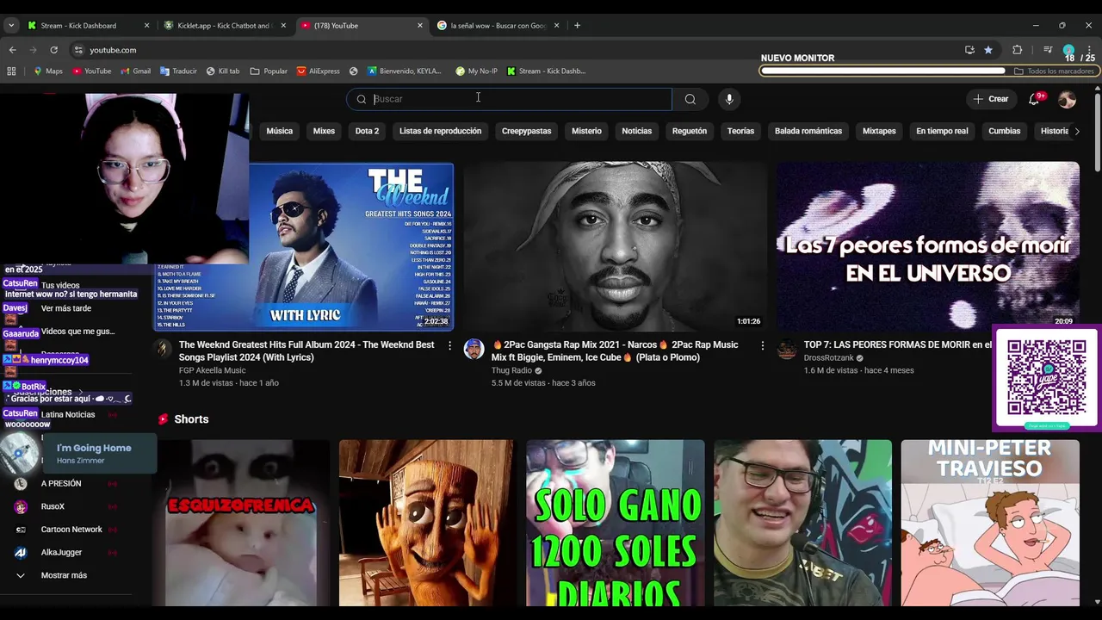Open the Kill tab bookmark
The image size is (1102, 620).
(x=223, y=71)
